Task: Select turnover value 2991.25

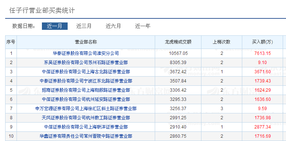Action: point(178,117)
